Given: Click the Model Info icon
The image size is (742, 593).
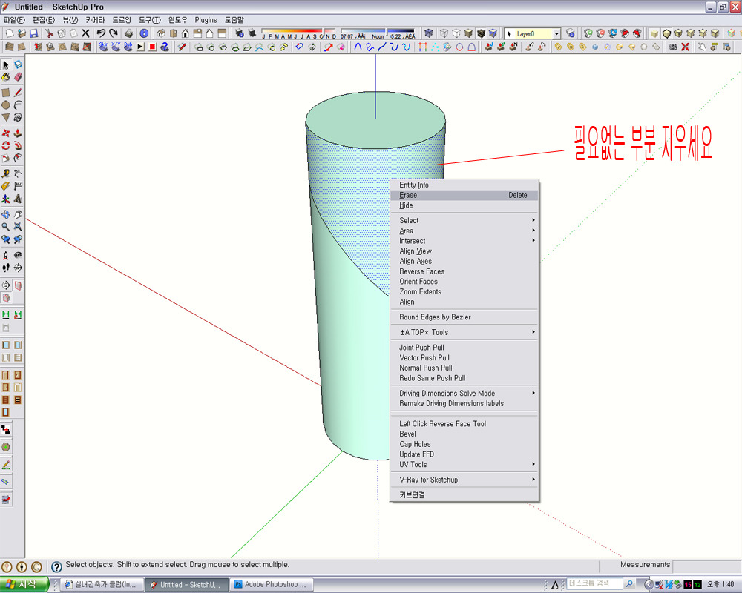Looking at the screenshot, I should (144, 33).
